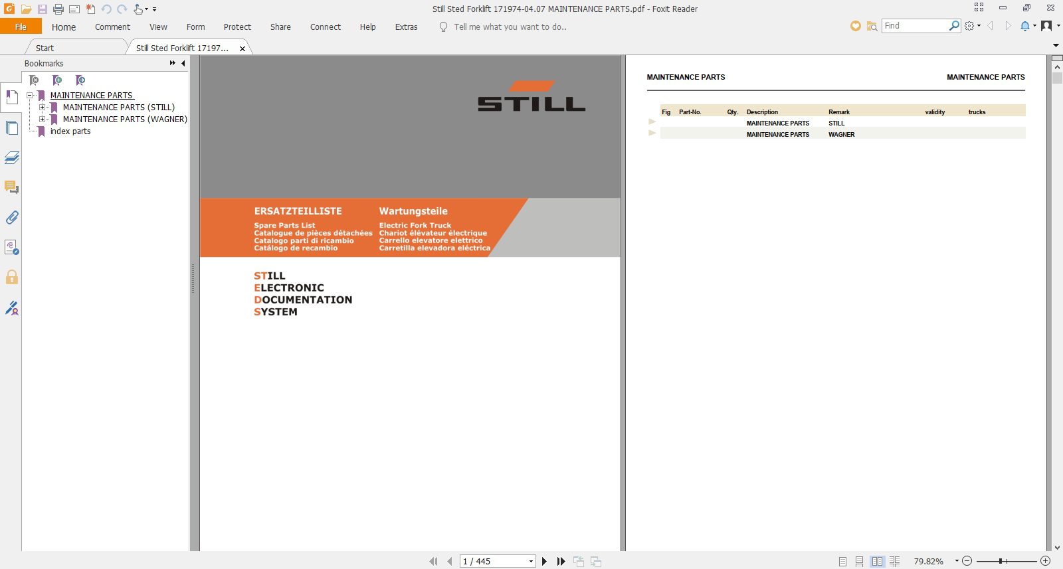Image resolution: width=1063 pixels, height=569 pixels.
Task: Open the Bookmarks panel icon in sidebar
Action: [11, 98]
